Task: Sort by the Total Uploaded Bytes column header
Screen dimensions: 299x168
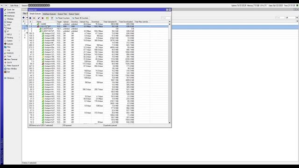Action: pos(111,22)
